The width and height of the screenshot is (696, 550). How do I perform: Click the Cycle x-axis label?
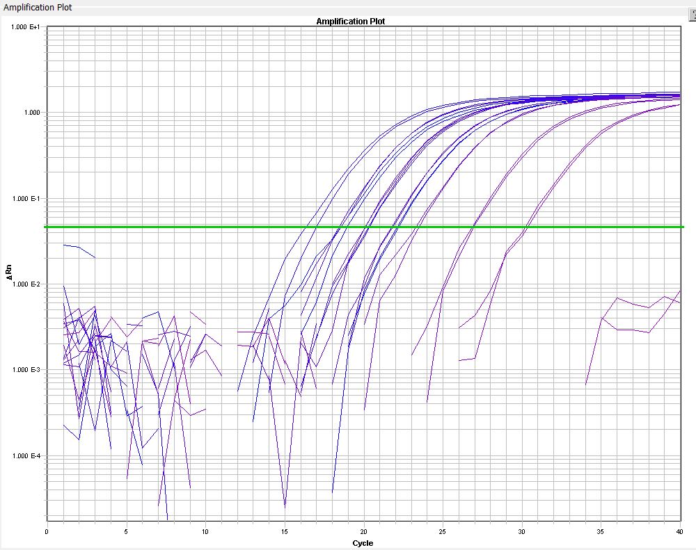pos(363,542)
